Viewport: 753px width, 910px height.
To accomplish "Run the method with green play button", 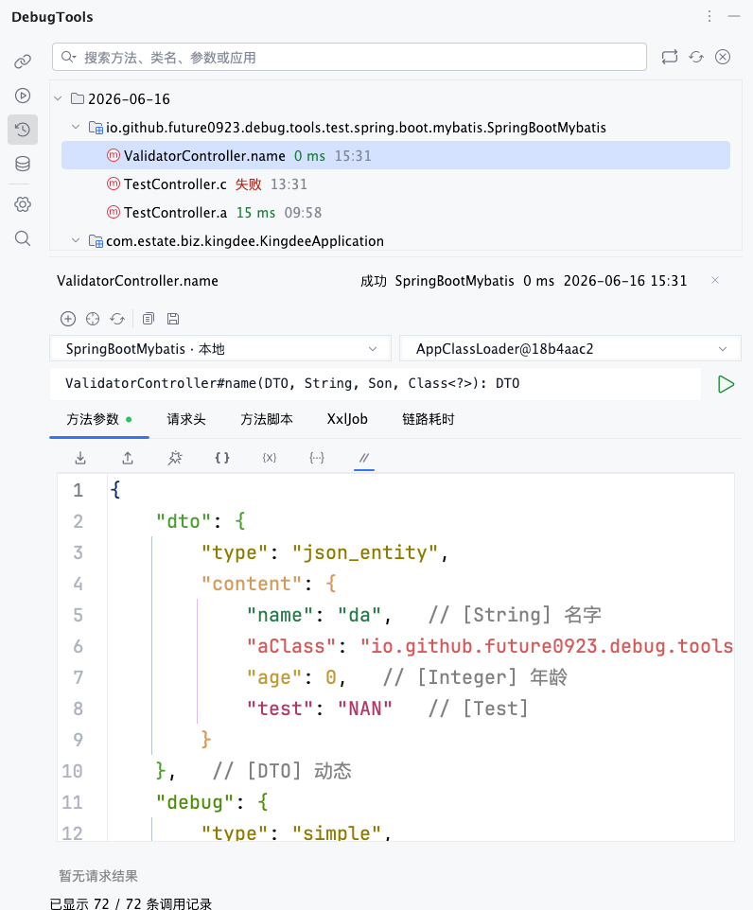I will pyautogui.click(x=726, y=384).
